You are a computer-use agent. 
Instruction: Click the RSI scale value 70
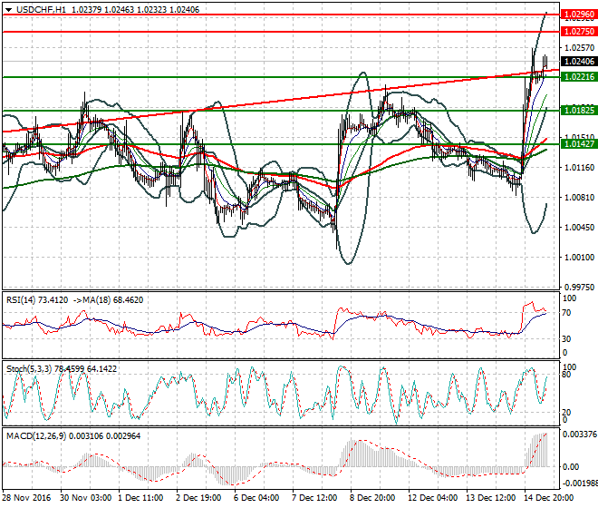pos(567,313)
